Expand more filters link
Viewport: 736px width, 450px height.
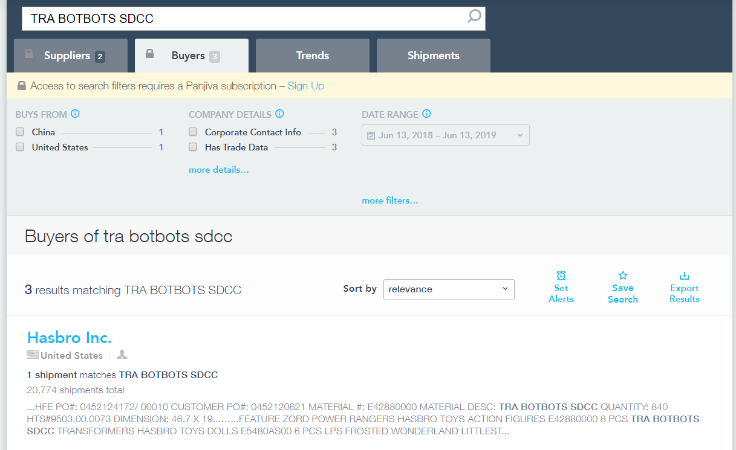[x=390, y=201]
